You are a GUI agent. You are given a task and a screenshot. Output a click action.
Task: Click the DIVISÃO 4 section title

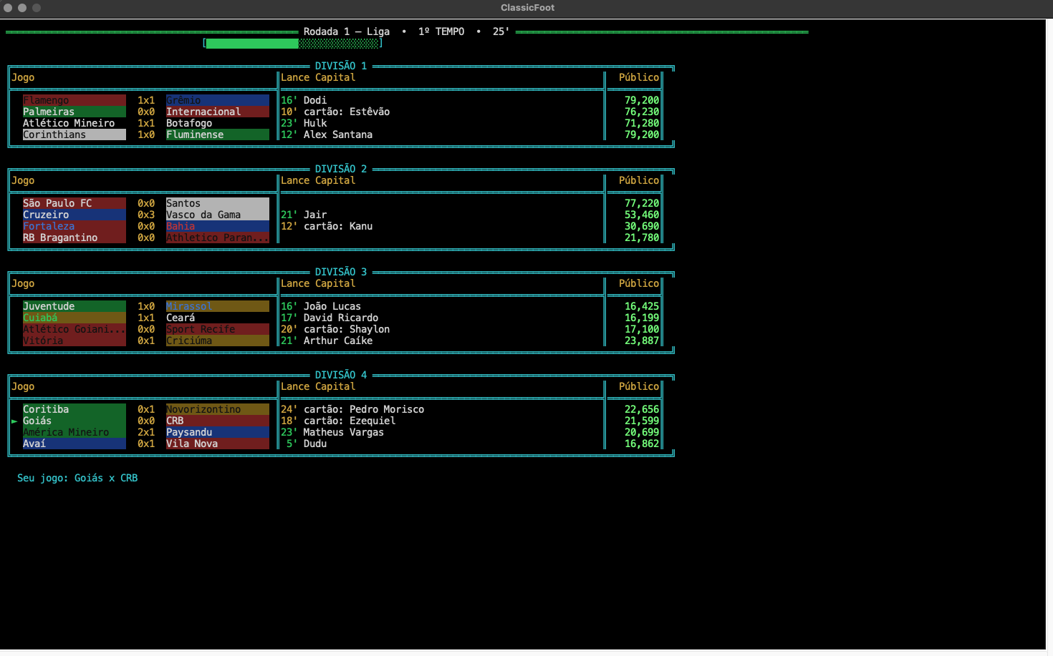pos(341,375)
